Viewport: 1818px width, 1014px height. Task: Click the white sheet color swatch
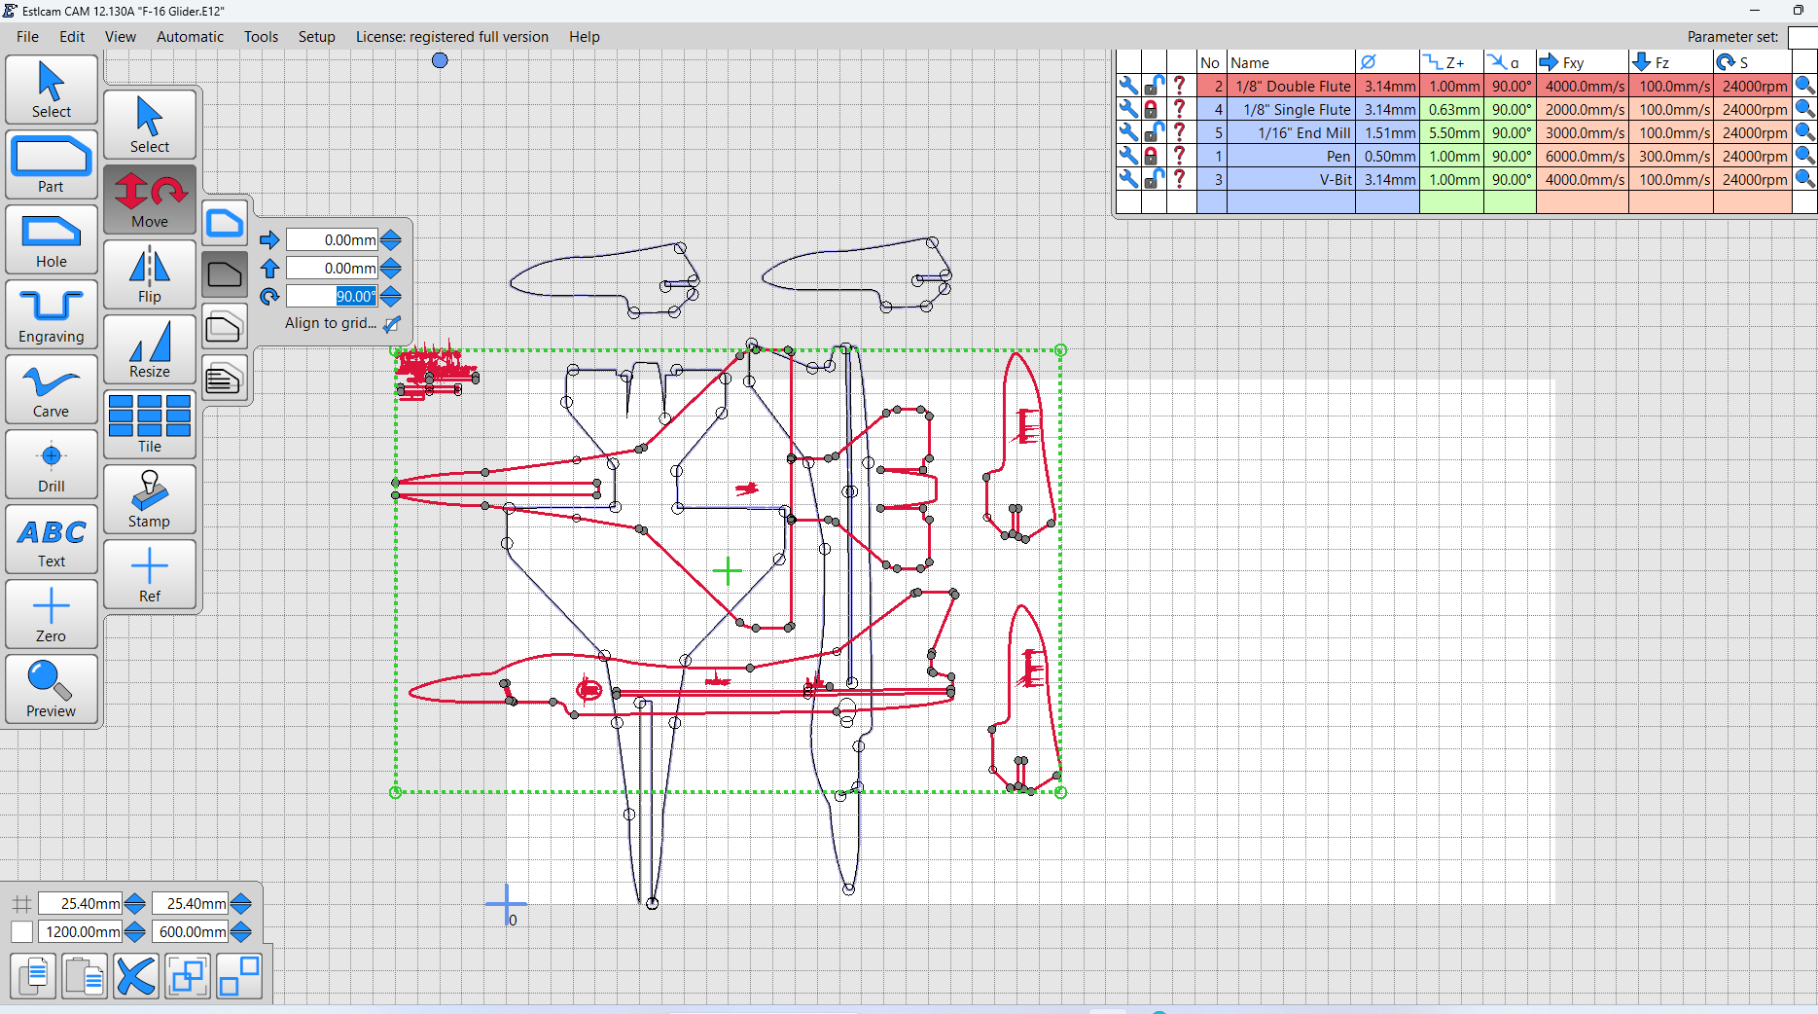(21, 932)
